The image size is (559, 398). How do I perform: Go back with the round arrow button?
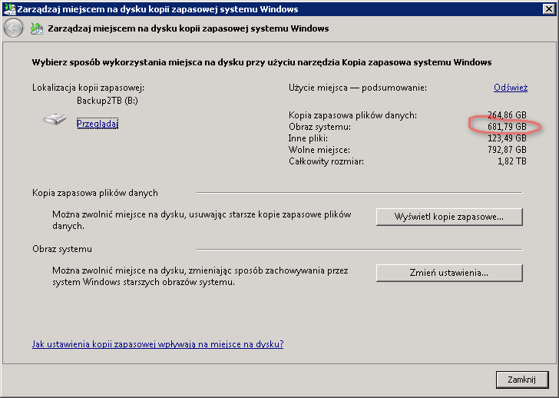click(14, 28)
